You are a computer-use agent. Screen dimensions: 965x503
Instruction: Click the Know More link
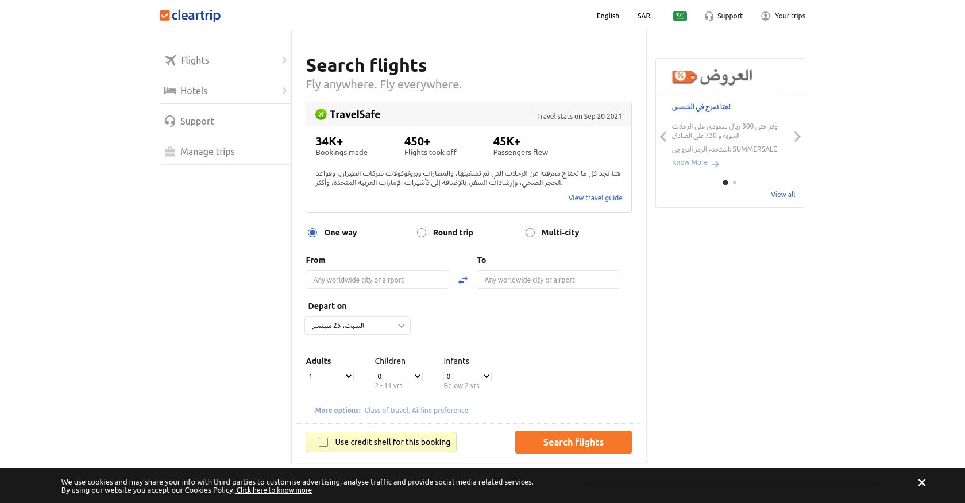(690, 162)
